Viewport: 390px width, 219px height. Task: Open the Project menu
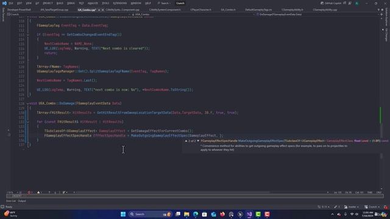click(x=48, y=3)
